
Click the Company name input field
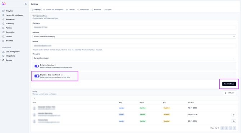click(134, 27)
